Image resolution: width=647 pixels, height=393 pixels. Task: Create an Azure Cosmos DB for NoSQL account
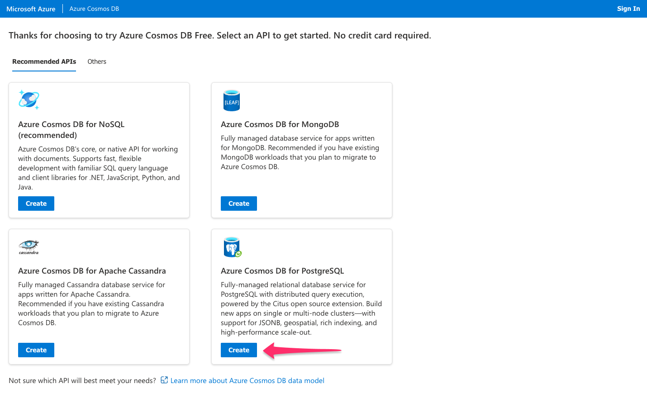tap(36, 203)
